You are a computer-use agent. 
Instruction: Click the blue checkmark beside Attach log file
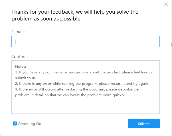coord(15,123)
